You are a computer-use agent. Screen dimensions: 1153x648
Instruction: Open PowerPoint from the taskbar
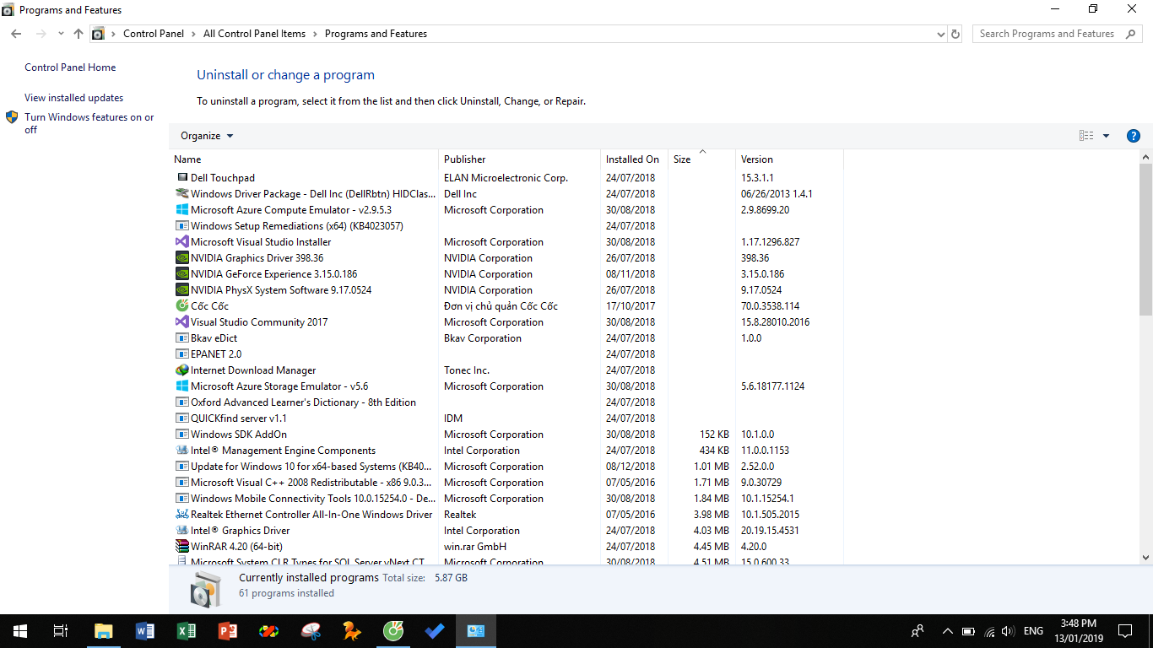tap(228, 630)
